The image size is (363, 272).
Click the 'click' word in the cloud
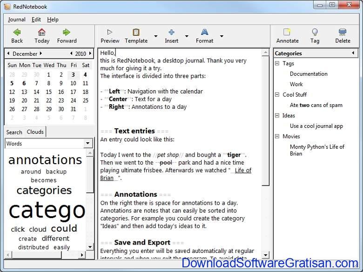coord(18,229)
